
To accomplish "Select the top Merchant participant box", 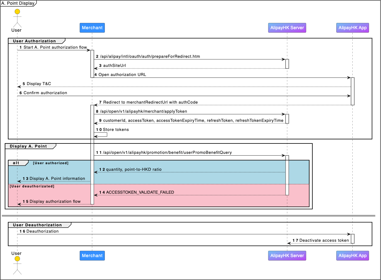I will 92,28.
